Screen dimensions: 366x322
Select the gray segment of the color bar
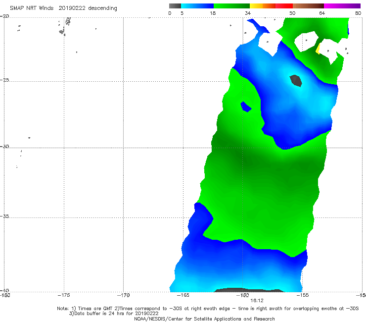175,6
